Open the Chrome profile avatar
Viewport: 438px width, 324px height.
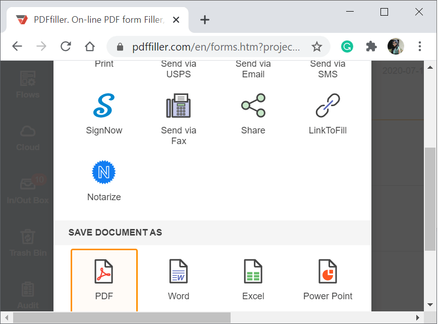coord(396,46)
